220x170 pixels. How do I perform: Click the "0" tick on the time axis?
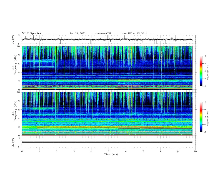coord(22,151)
